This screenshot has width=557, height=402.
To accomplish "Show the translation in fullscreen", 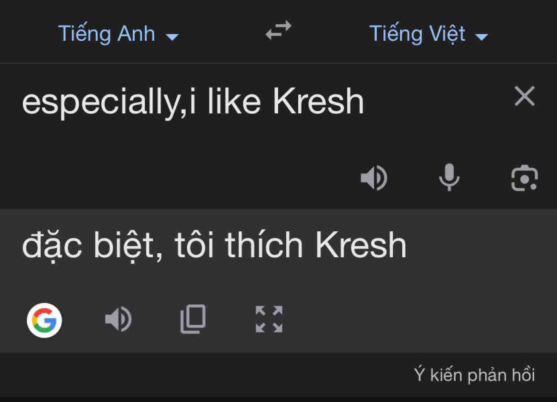I will coord(269,320).
